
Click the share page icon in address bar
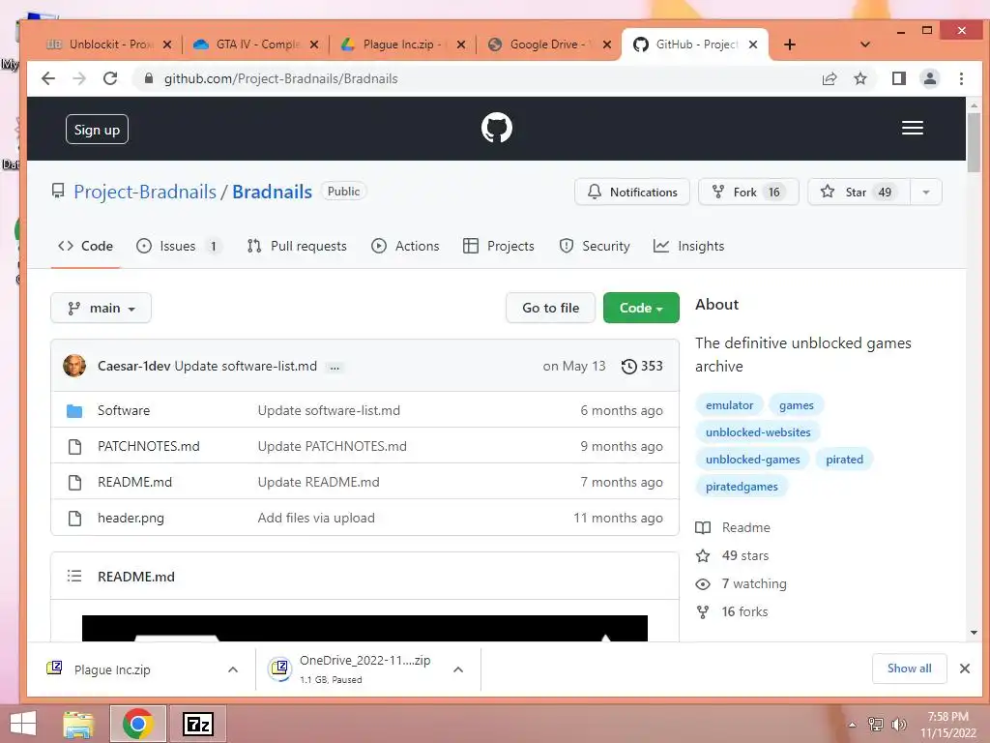coord(829,78)
